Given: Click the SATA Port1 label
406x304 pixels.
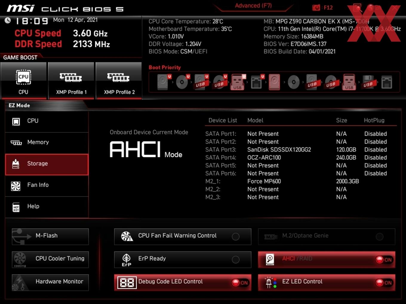Looking at the screenshot, I should pyautogui.click(x=221, y=134).
